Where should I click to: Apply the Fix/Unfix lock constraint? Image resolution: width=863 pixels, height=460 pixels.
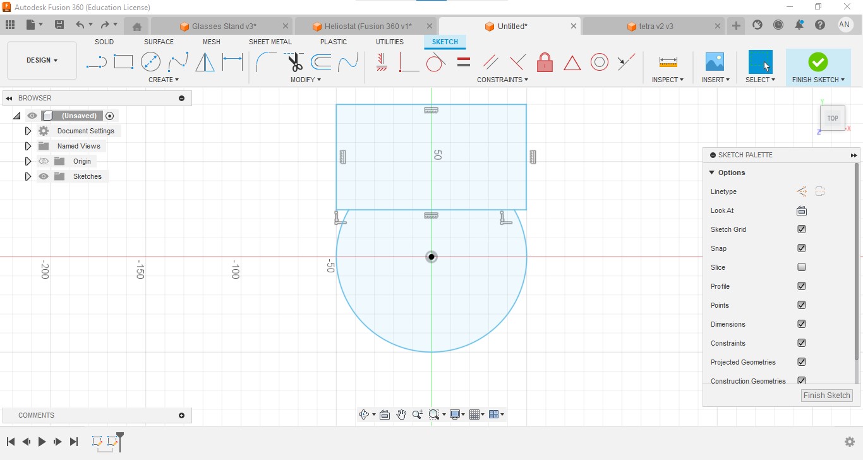(545, 62)
